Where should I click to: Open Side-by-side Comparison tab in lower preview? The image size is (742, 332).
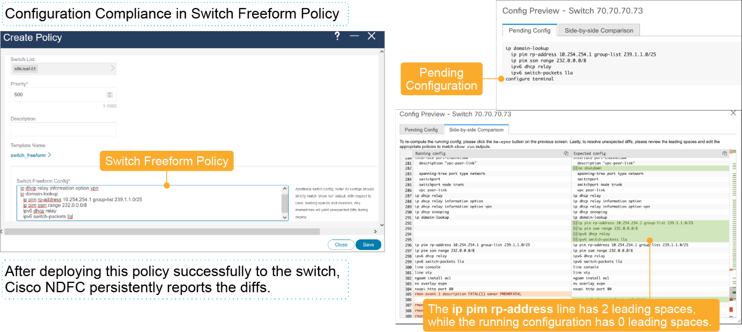tap(476, 129)
